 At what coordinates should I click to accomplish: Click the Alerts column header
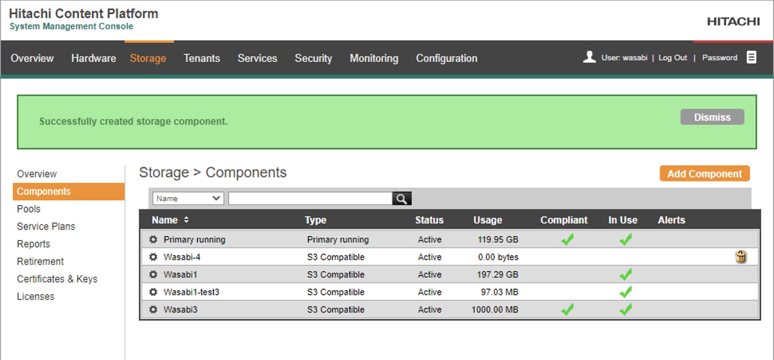671,220
